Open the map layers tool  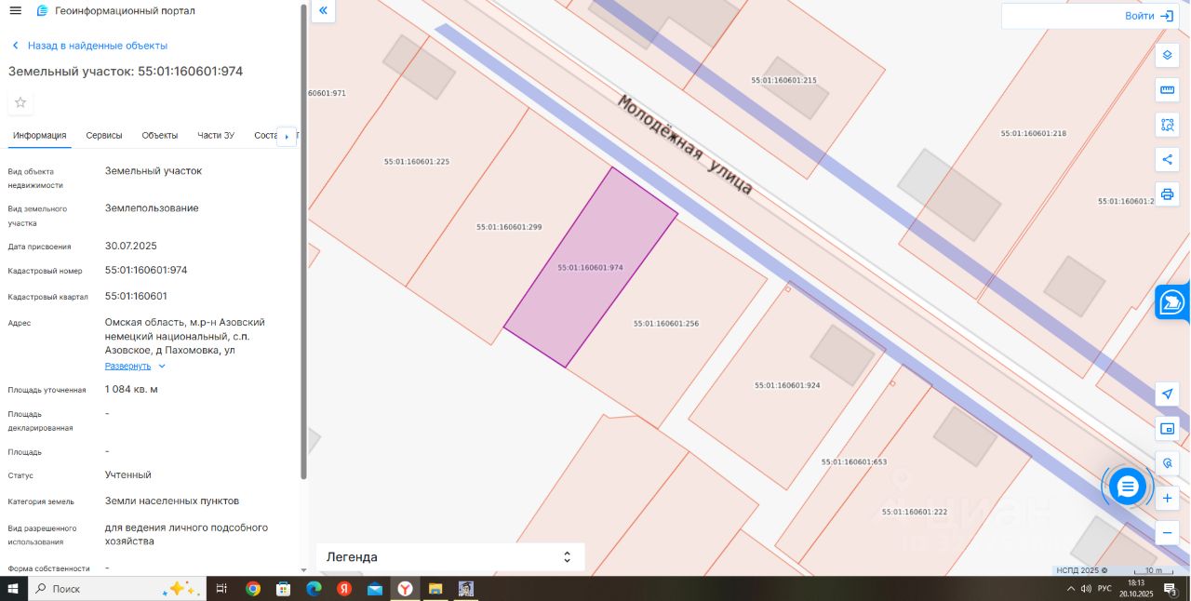[x=1168, y=55]
